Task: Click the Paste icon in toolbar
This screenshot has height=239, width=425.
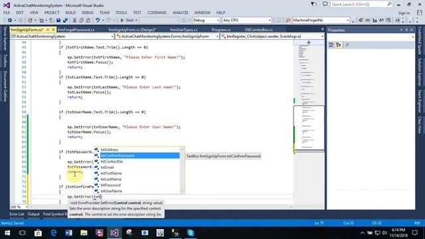Action: pos(88,21)
